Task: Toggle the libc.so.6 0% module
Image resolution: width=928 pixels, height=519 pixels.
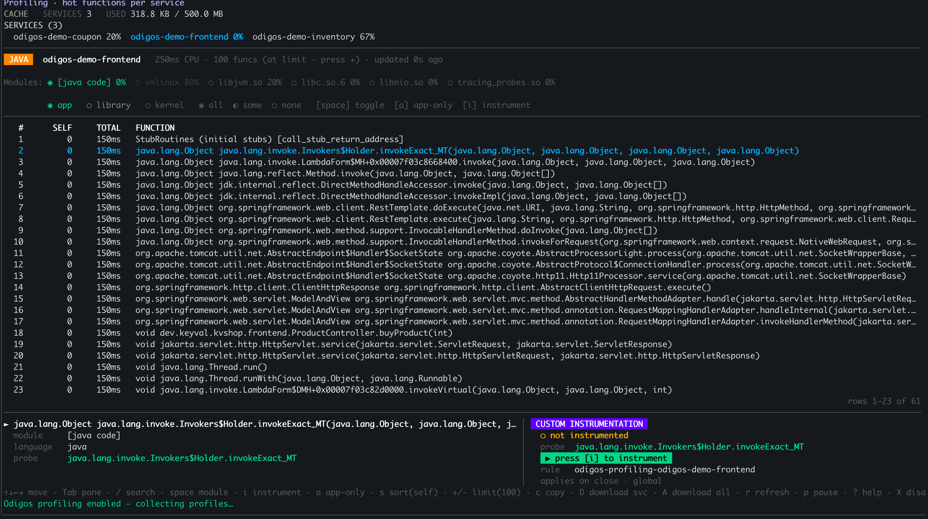Action: 326,82
